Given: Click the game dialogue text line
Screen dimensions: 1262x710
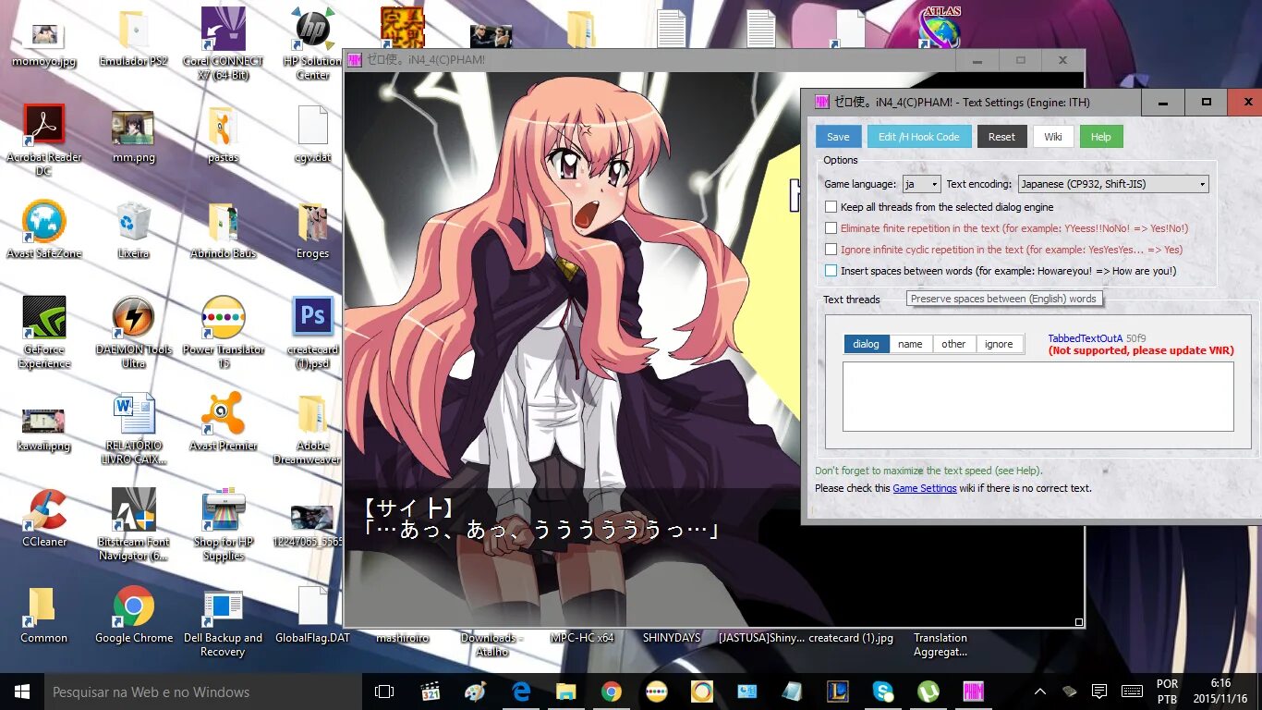Looking at the screenshot, I should [540, 531].
